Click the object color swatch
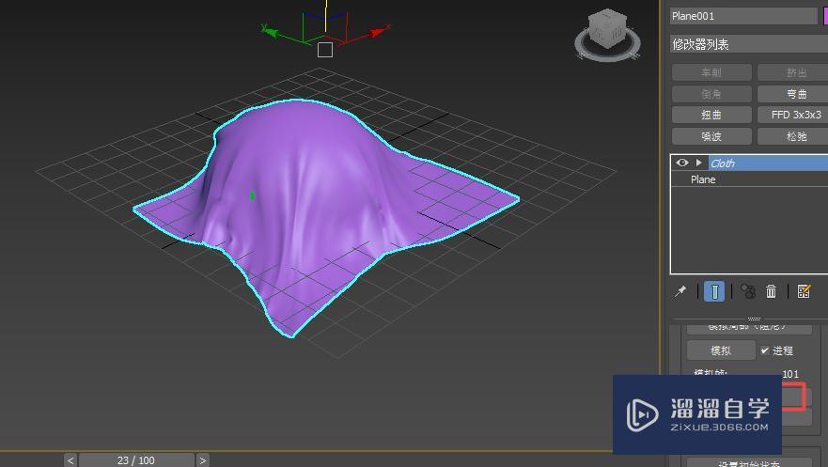This screenshot has height=467, width=828. pos(825,16)
